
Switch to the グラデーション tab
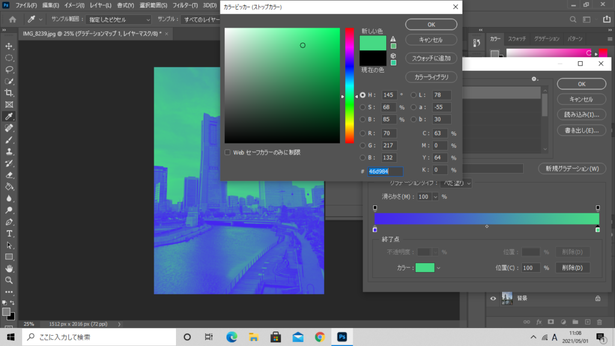(547, 39)
